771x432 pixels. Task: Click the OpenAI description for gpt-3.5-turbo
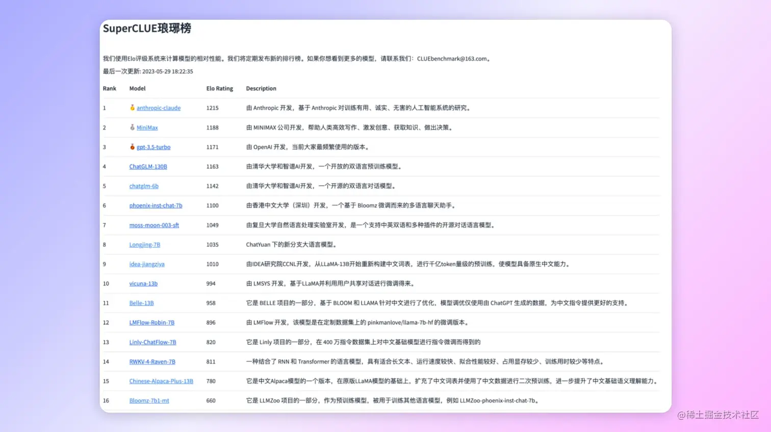[308, 147]
